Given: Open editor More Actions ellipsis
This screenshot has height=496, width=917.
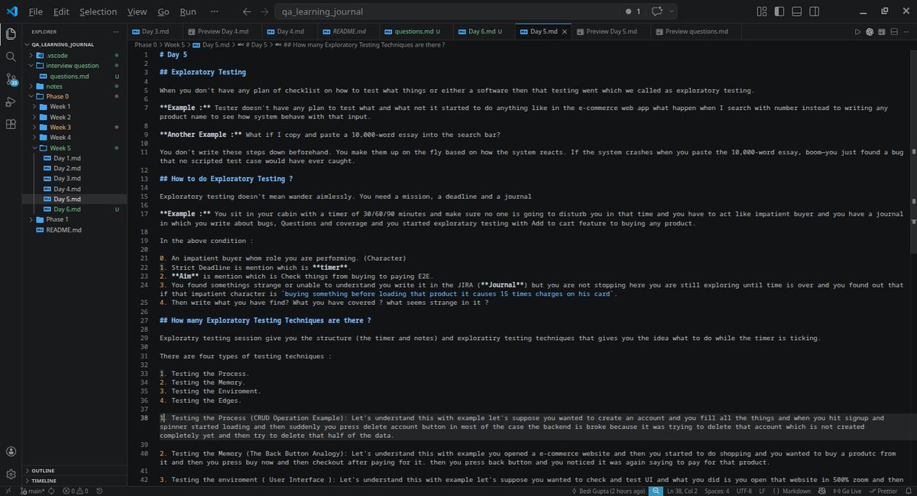Looking at the screenshot, I should coord(906,32).
